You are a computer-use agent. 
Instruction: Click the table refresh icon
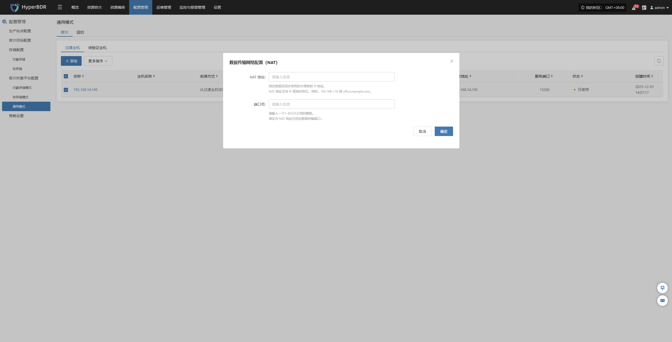pos(659,61)
